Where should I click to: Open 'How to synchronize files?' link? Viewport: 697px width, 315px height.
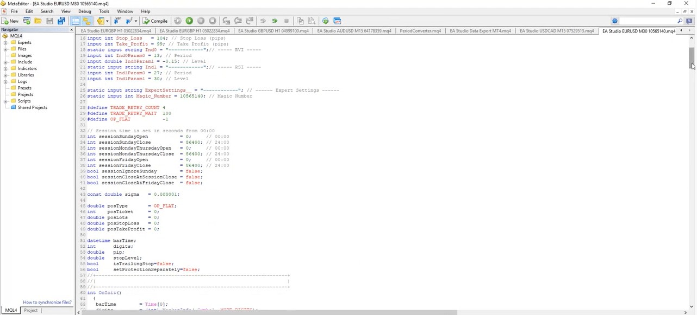pyautogui.click(x=47, y=302)
